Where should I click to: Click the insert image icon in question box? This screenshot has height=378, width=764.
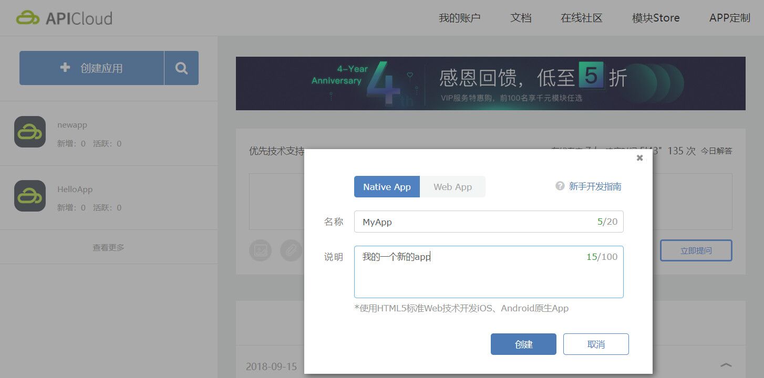[260, 250]
